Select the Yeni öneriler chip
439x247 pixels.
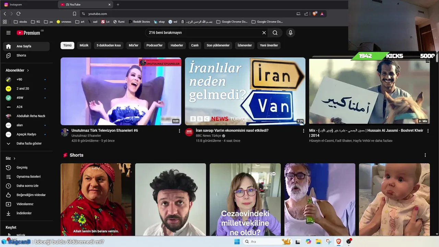point(269,45)
